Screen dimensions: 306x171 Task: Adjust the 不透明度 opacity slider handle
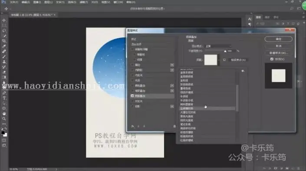point(225,51)
